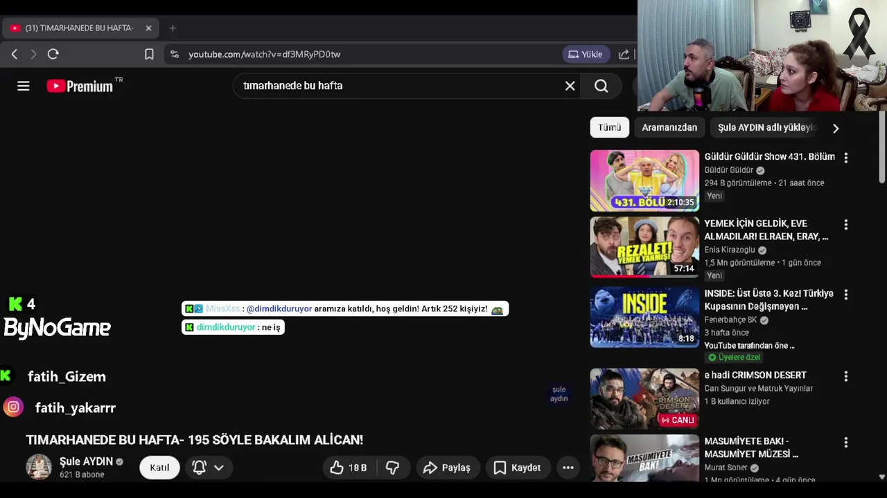This screenshot has height=498, width=887.
Task: Click the Üyelere özel badge
Action: click(734, 358)
